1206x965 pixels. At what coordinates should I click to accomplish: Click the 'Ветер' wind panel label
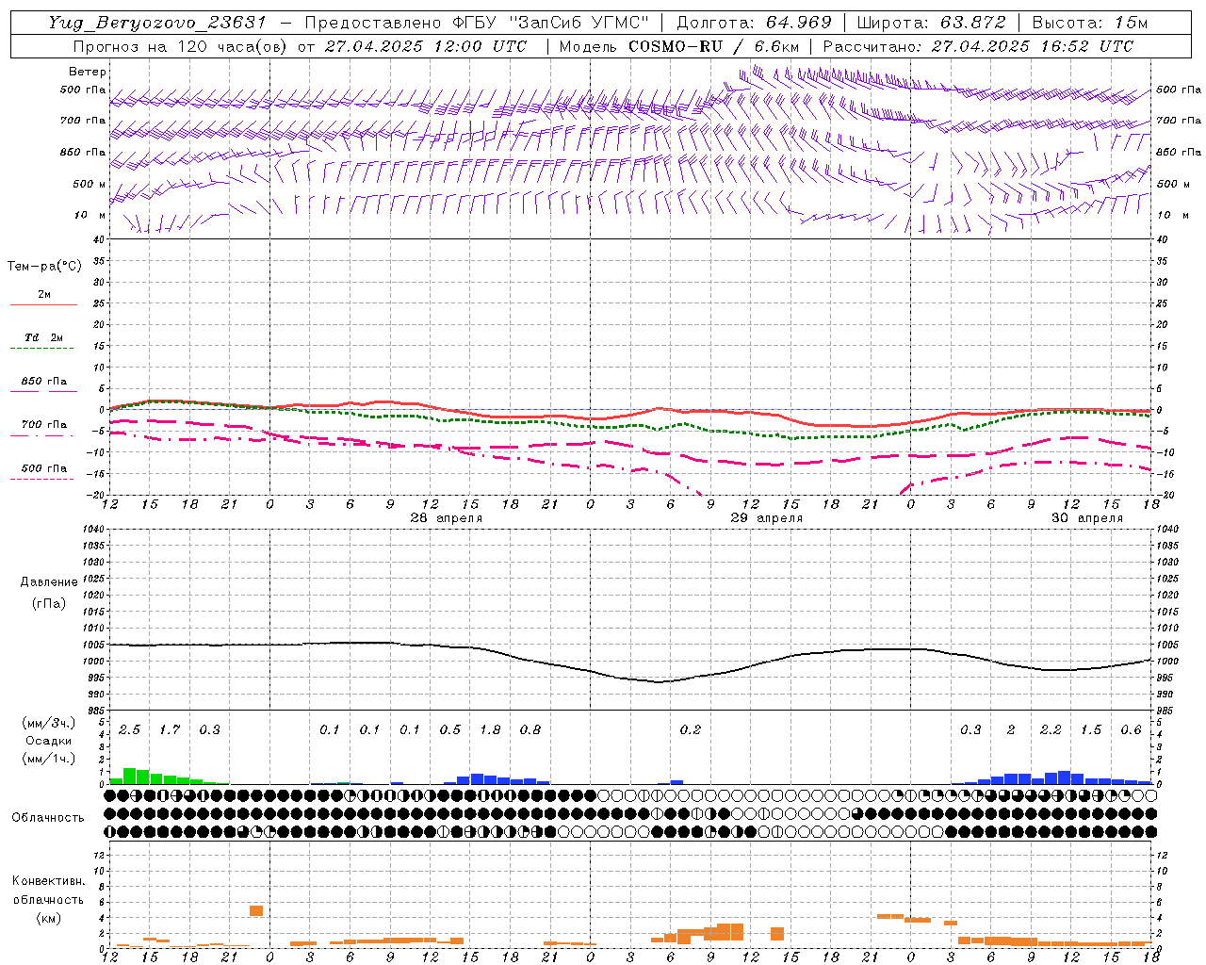[x=88, y=72]
